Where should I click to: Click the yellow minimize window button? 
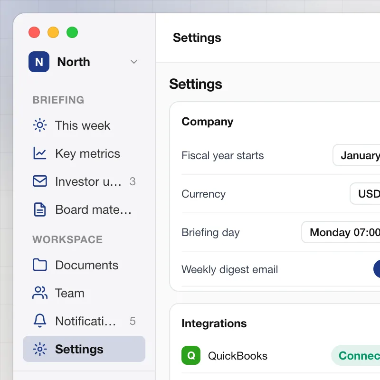pyautogui.click(x=53, y=32)
